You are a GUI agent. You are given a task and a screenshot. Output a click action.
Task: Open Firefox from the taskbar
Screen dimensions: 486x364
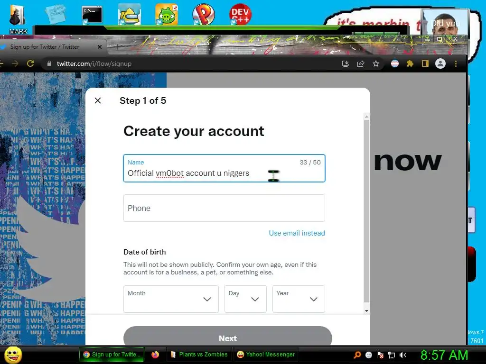155,355
